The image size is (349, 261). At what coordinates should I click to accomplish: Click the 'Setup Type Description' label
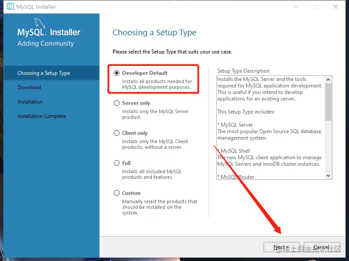pyautogui.click(x=243, y=71)
